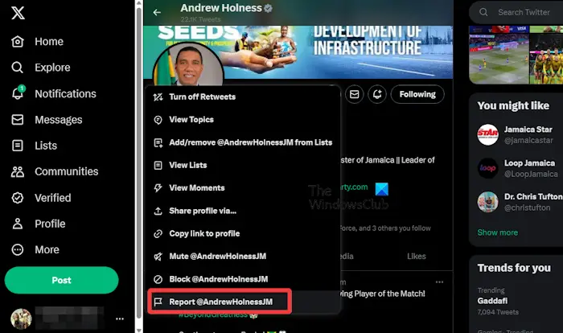Choose View Topics from the menu

click(x=244, y=120)
